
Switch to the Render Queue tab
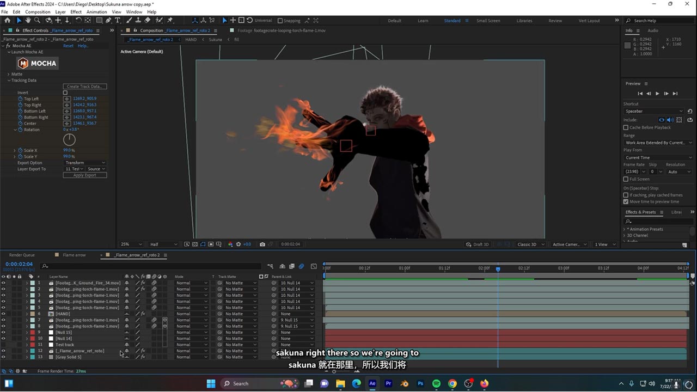[22, 255]
